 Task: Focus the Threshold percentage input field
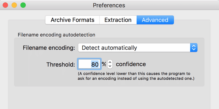pos(89,64)
